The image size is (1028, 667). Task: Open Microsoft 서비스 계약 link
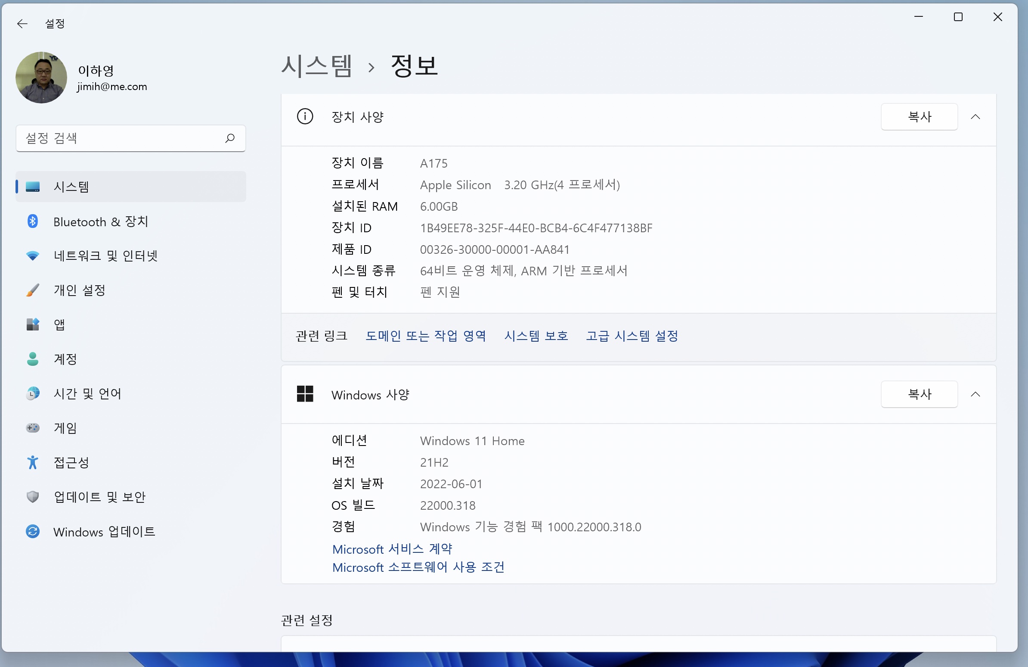point(392,549)
